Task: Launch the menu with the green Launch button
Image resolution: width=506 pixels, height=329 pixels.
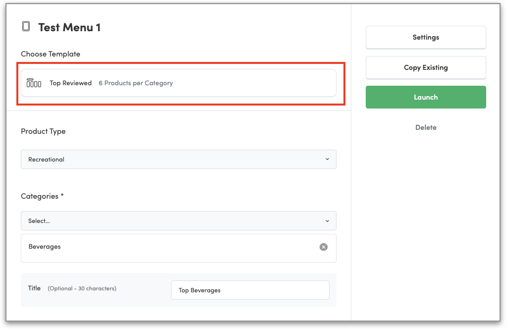Action: (x=426, y=97)
